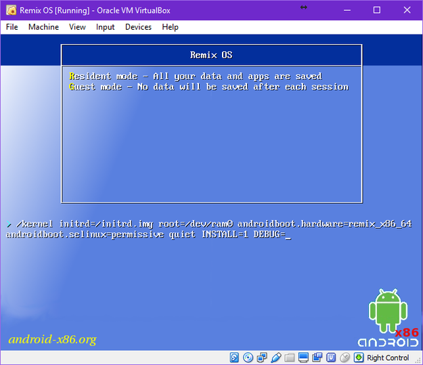Open the Help menu
The height and width of the screenshot is (365, 423).
pyautogui.click(x=170, y=27)
